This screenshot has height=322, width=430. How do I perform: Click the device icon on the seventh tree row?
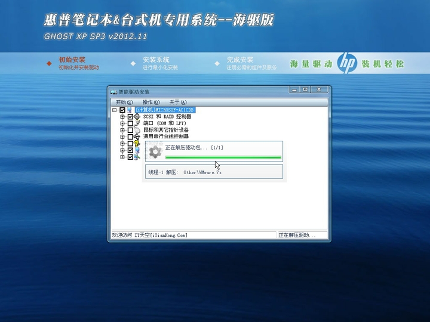click(x=137, y=150)
